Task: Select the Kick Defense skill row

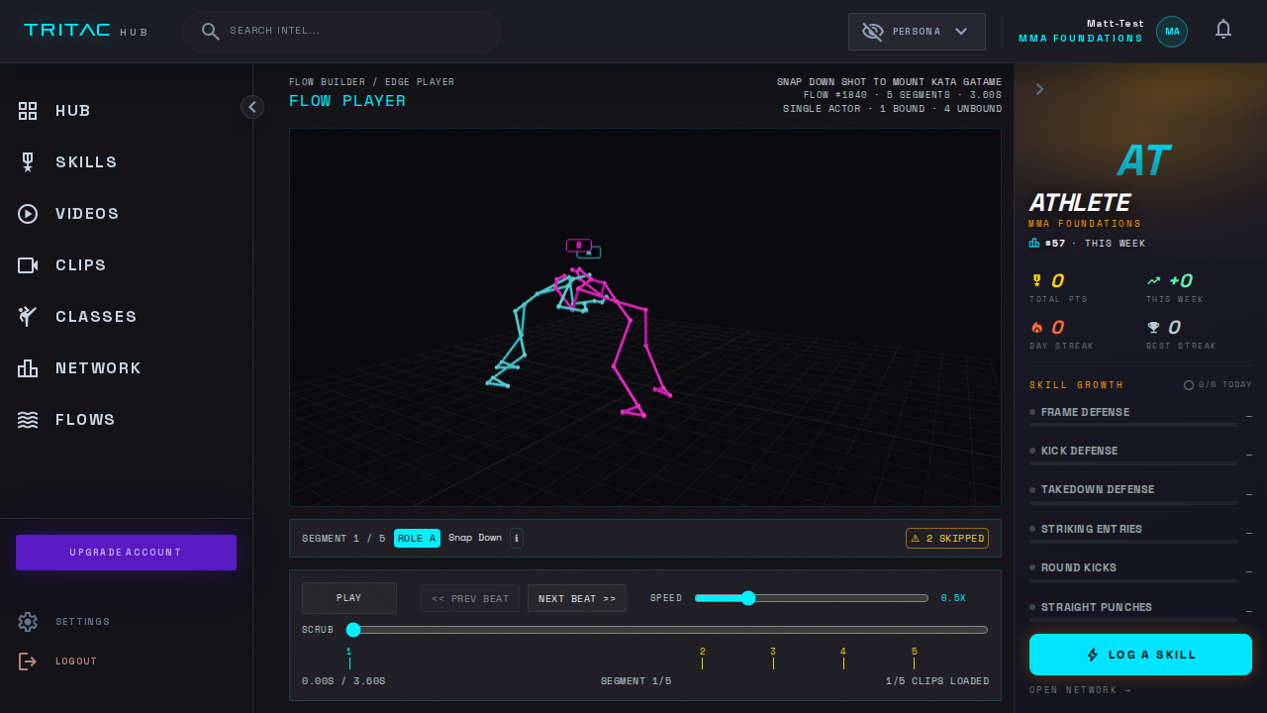Action: tap(1140, 455)
